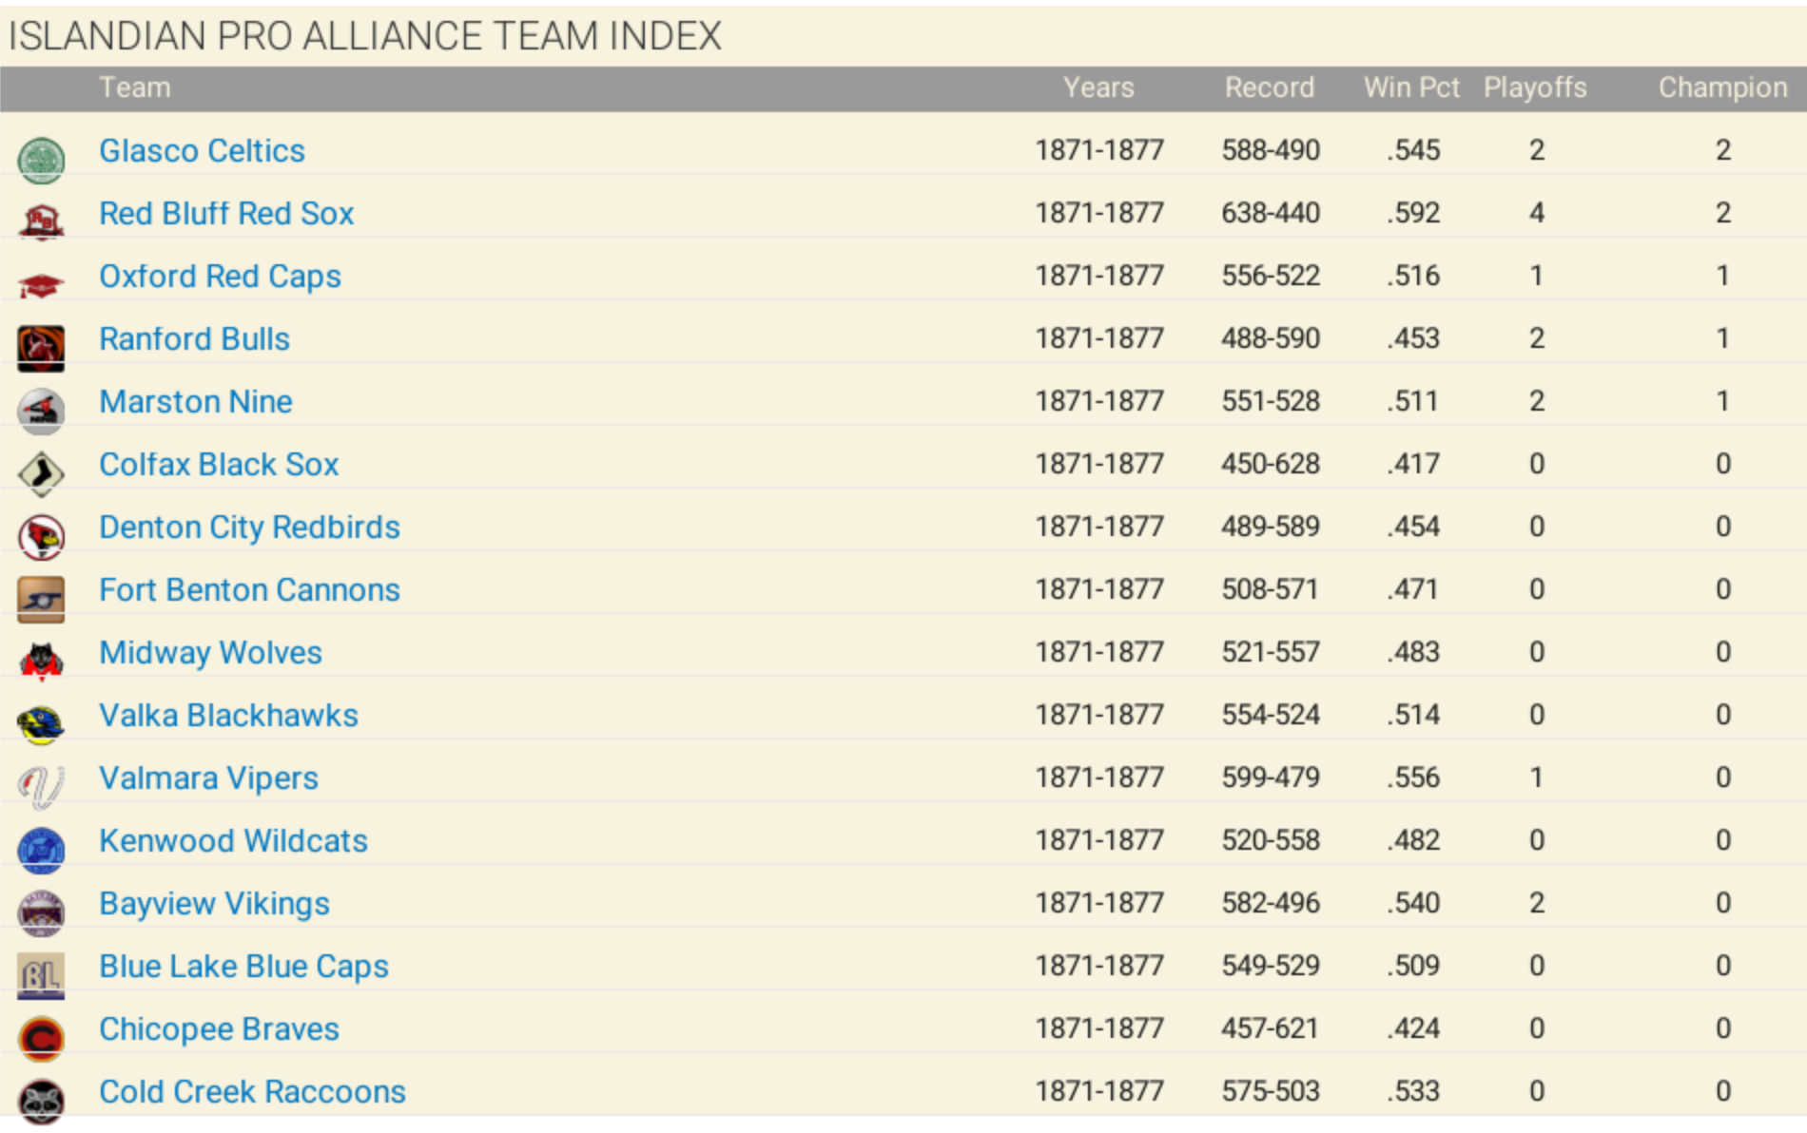Click the Blue Lake Blue Caps BL logo
The width and height of the screenshot is (1807, 1133).
click(x=41, y=975)
